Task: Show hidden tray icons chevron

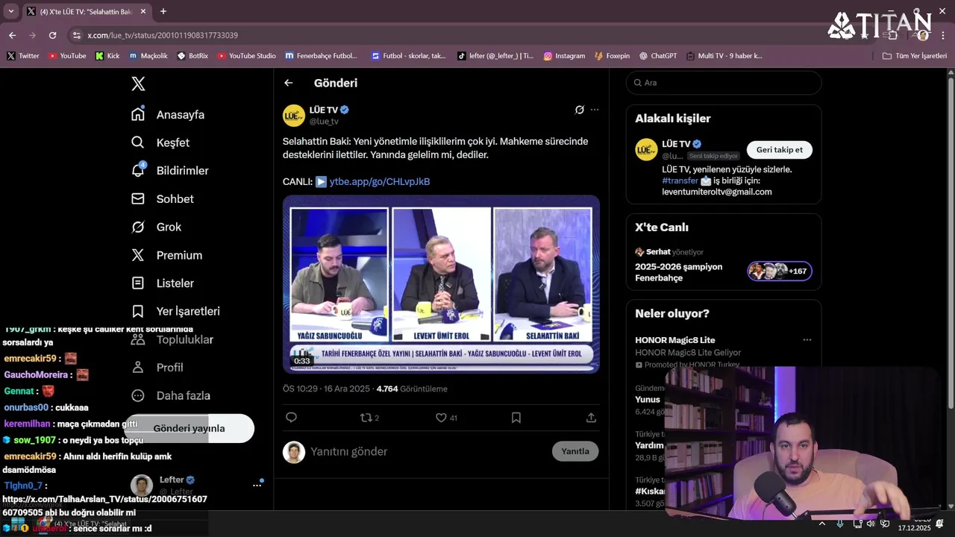Action: point(823,524)
